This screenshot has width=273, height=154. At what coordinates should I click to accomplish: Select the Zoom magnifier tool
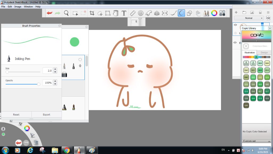pos(66,13)
